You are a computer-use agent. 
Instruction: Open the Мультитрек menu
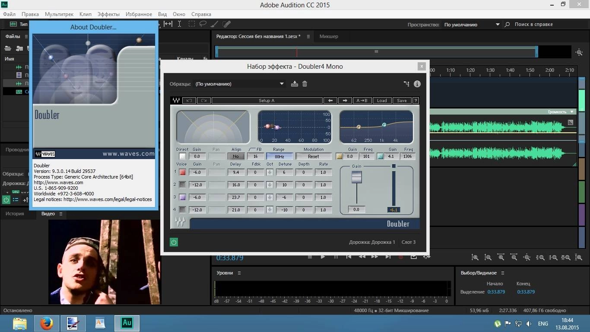(x=59, y=14)
